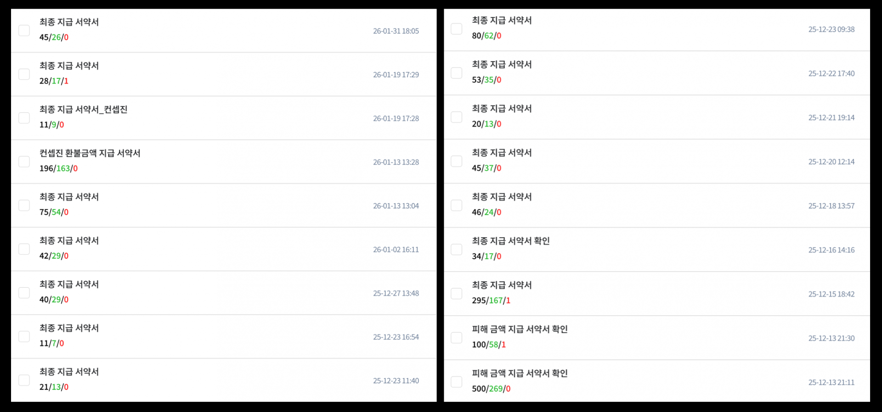
Task: Click the 100/58/1 count text
Action: tap(488, 345)
